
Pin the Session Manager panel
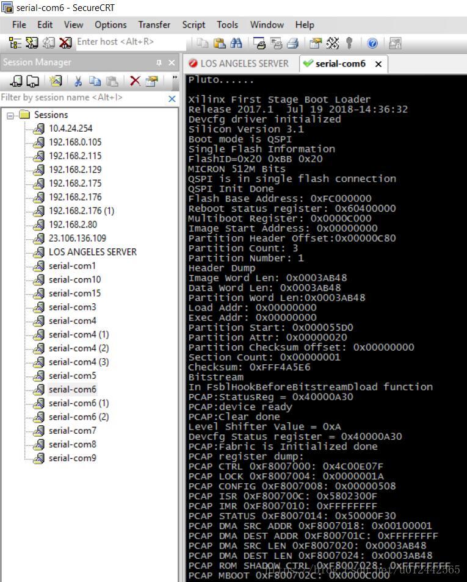159,63
